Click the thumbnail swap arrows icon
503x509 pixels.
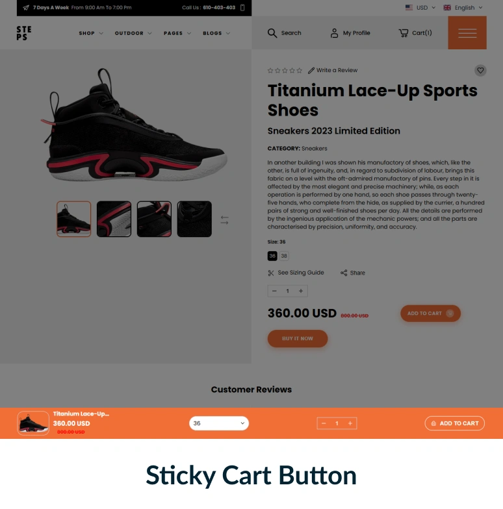(x=224, y=220)
